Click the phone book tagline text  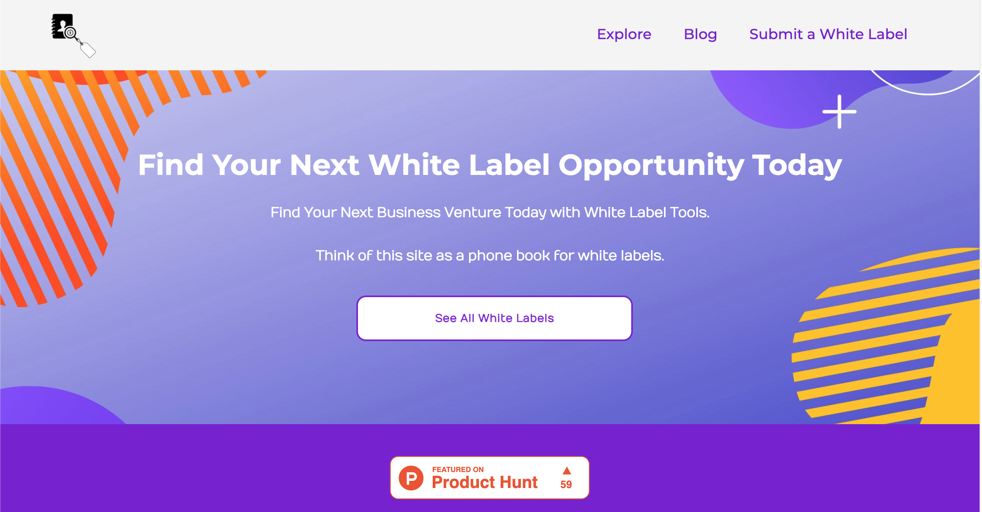[490, 256]
